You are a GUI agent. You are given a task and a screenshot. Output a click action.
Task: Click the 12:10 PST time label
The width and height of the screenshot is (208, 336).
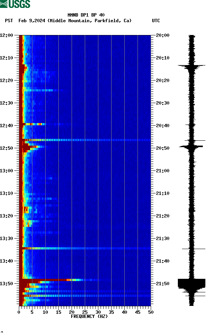7,58
